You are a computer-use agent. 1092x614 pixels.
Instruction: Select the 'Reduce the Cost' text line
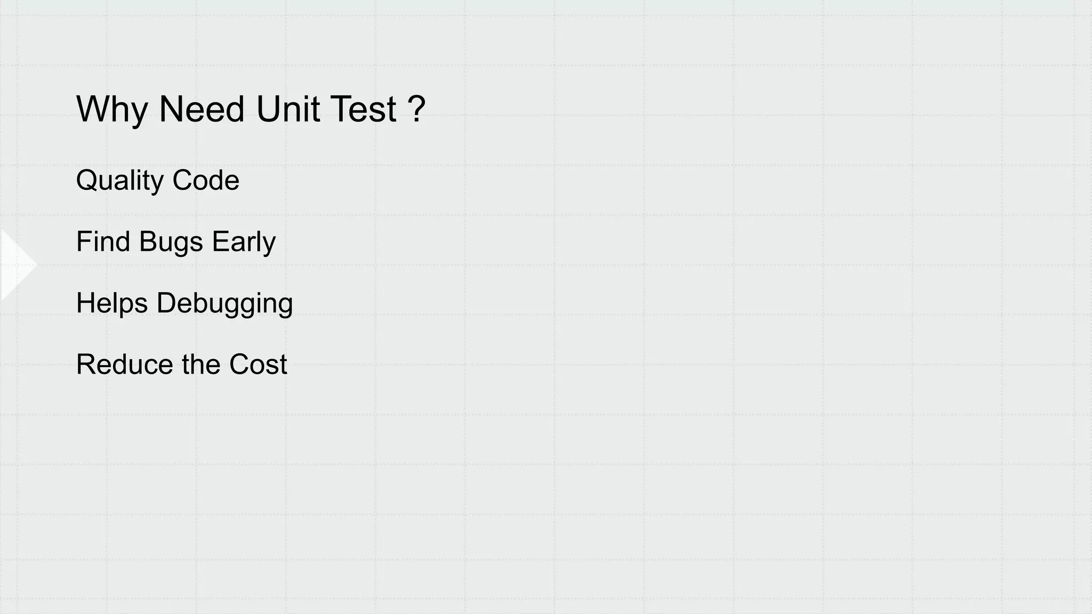coord(181,365)
